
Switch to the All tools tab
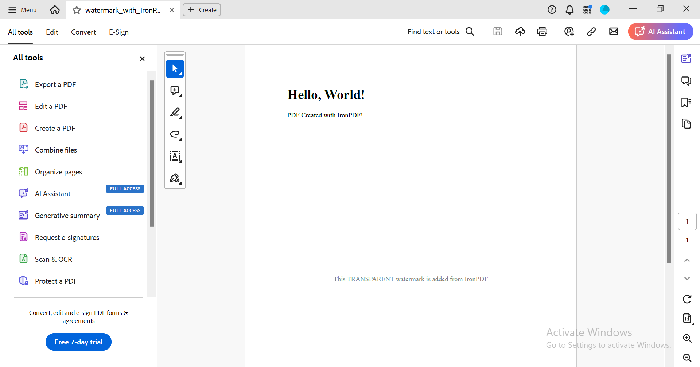point(20,32)
